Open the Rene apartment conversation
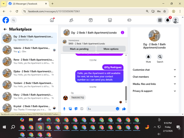This screenshot has width=184, height=138. 29,61
